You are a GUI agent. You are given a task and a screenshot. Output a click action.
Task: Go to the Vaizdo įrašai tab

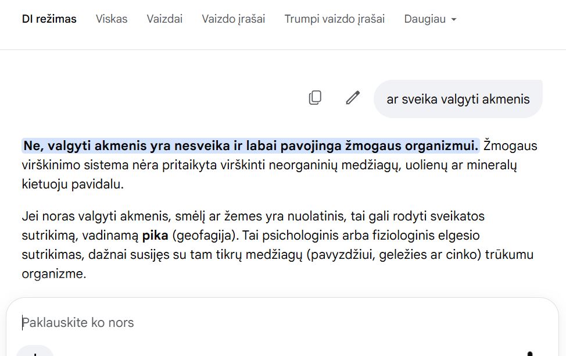point(234,19)
